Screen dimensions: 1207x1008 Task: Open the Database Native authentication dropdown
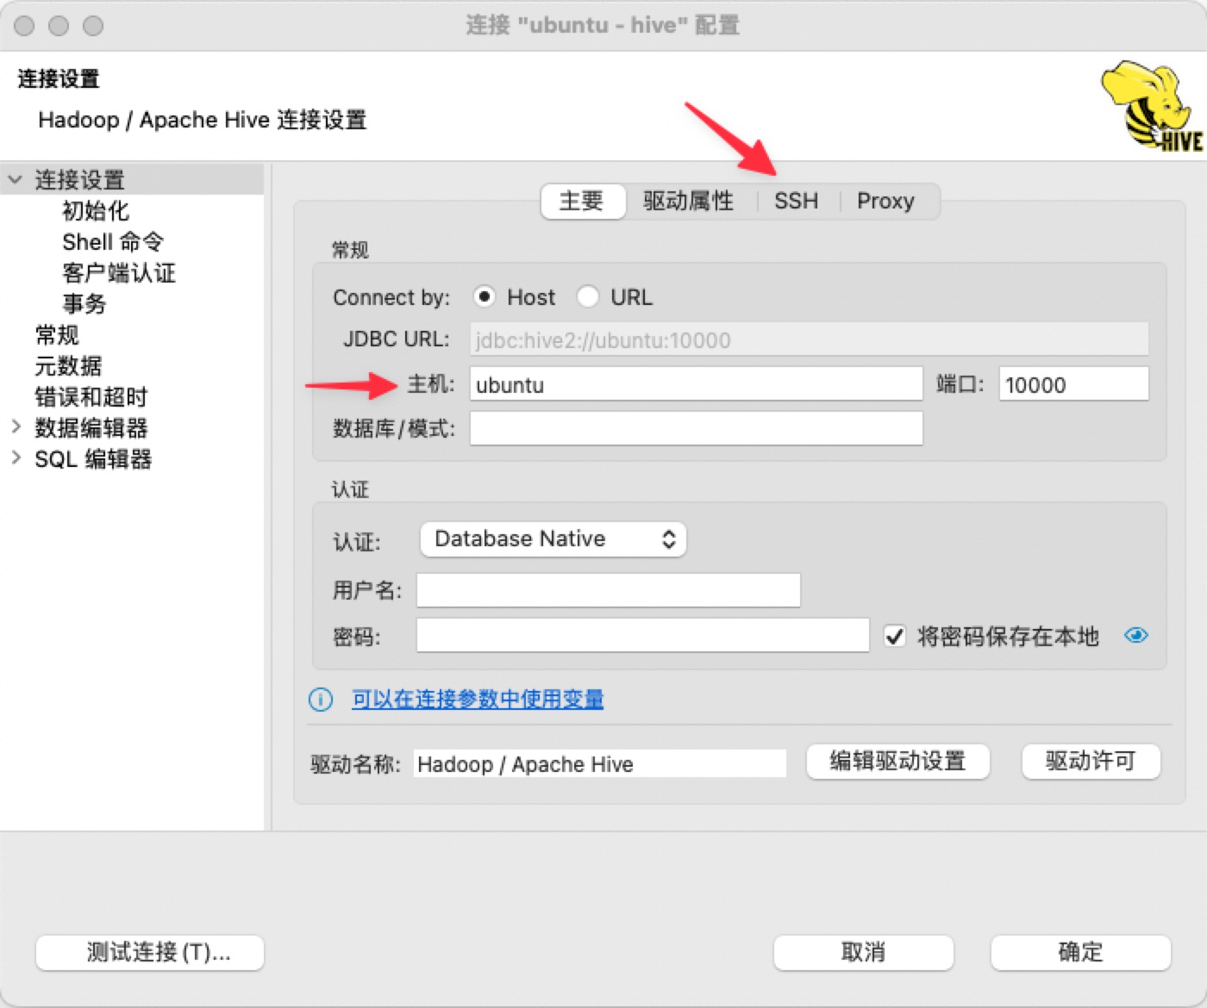click(553, 539)
